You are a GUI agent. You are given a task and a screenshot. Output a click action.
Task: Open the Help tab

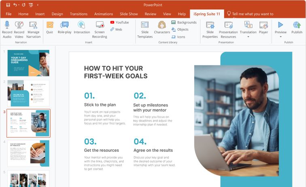[x=182, y=14]
